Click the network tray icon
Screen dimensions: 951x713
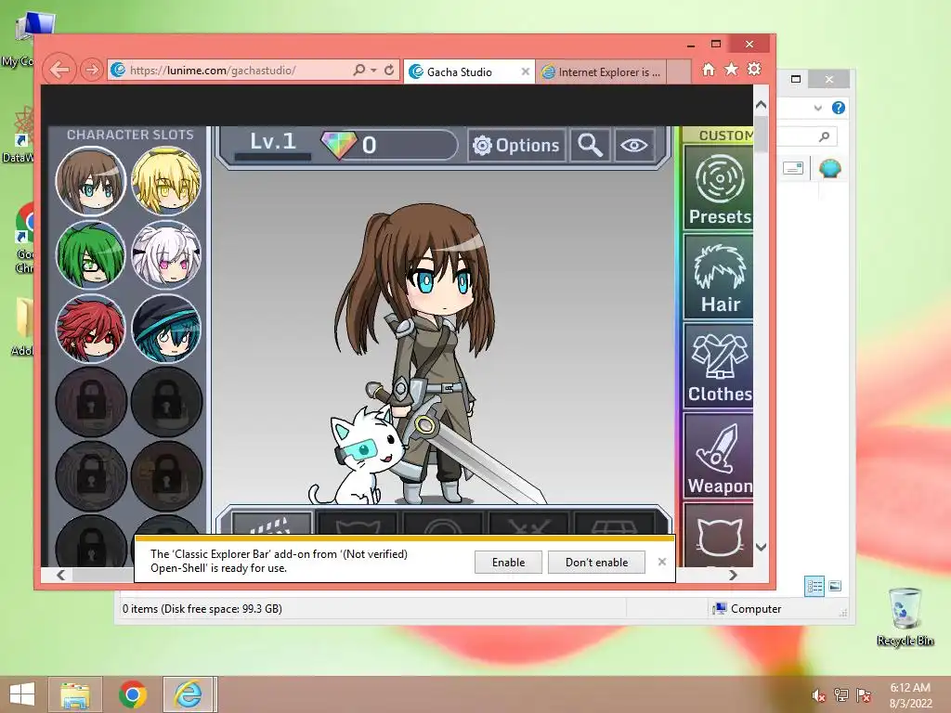click(x=840, y=694)
